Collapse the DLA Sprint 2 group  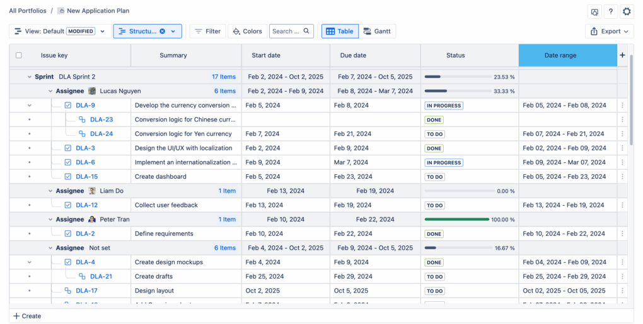tap(30, 77)
